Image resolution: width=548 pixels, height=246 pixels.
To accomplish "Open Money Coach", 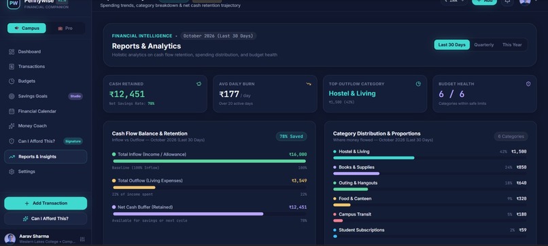I will click(46, 126).
